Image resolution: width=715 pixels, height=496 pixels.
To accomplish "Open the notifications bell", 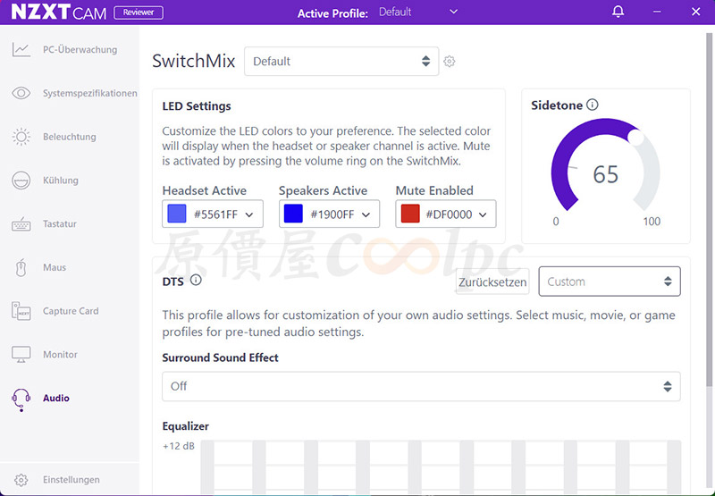I will pyautogui.click(x=618, y=12).
